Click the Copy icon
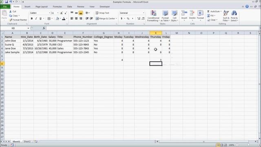 point(11,16)
